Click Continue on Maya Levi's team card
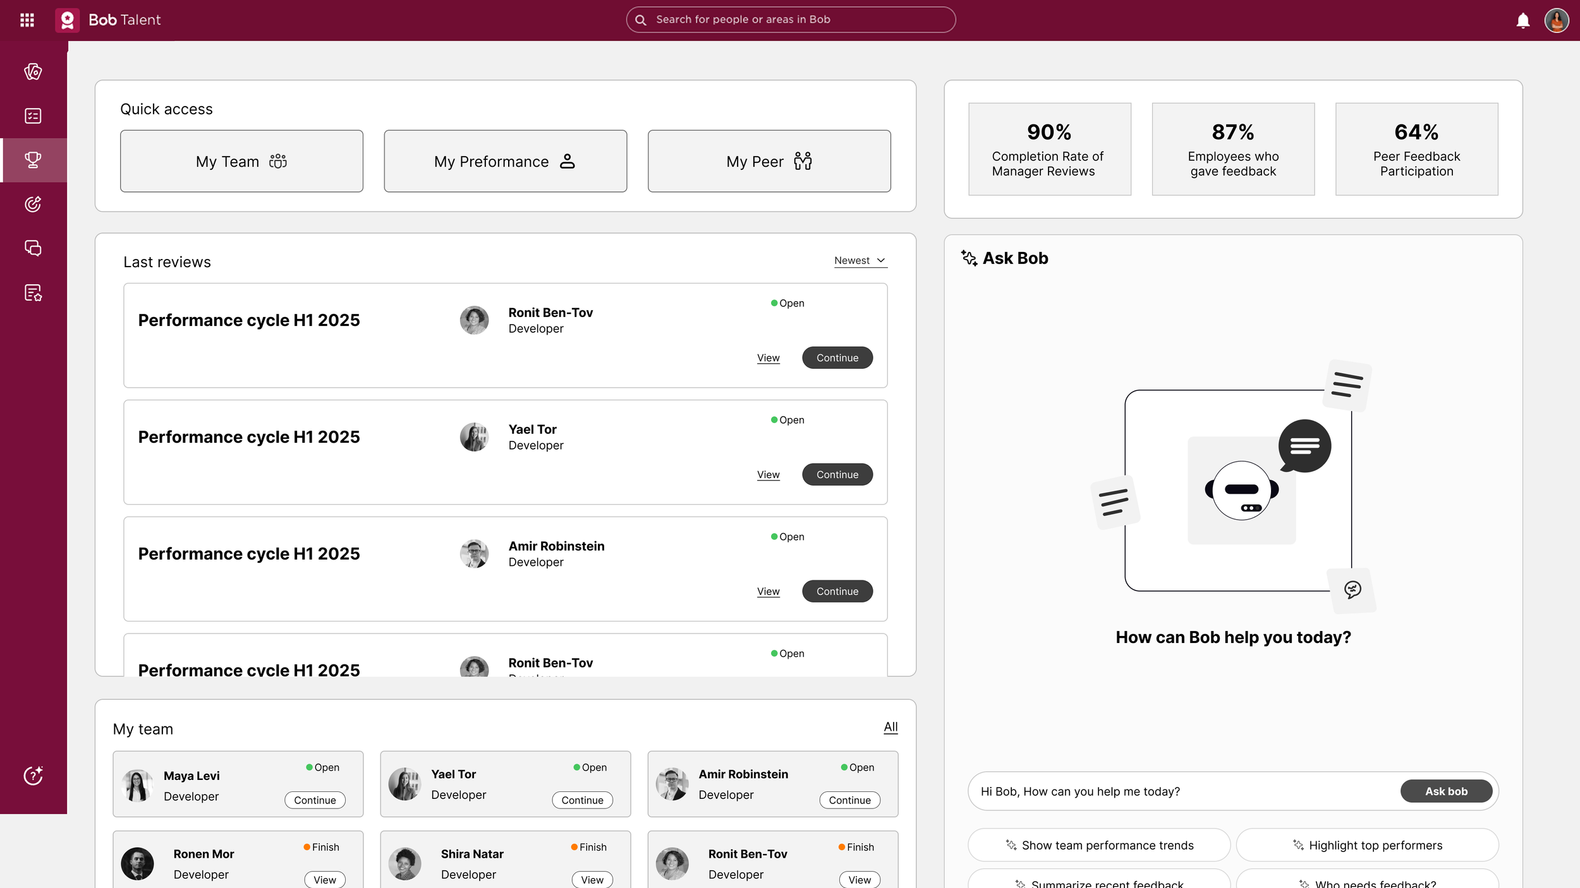Viewport: 1580px width, 888px height. pyautogui.click(x=315, y=800)
